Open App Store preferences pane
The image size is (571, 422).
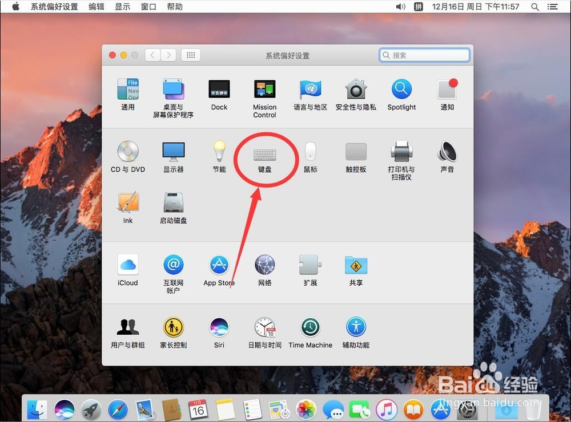click(219, 270)
